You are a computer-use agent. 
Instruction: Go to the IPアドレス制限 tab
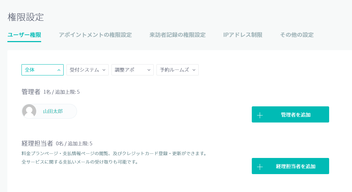pos(243,35)
